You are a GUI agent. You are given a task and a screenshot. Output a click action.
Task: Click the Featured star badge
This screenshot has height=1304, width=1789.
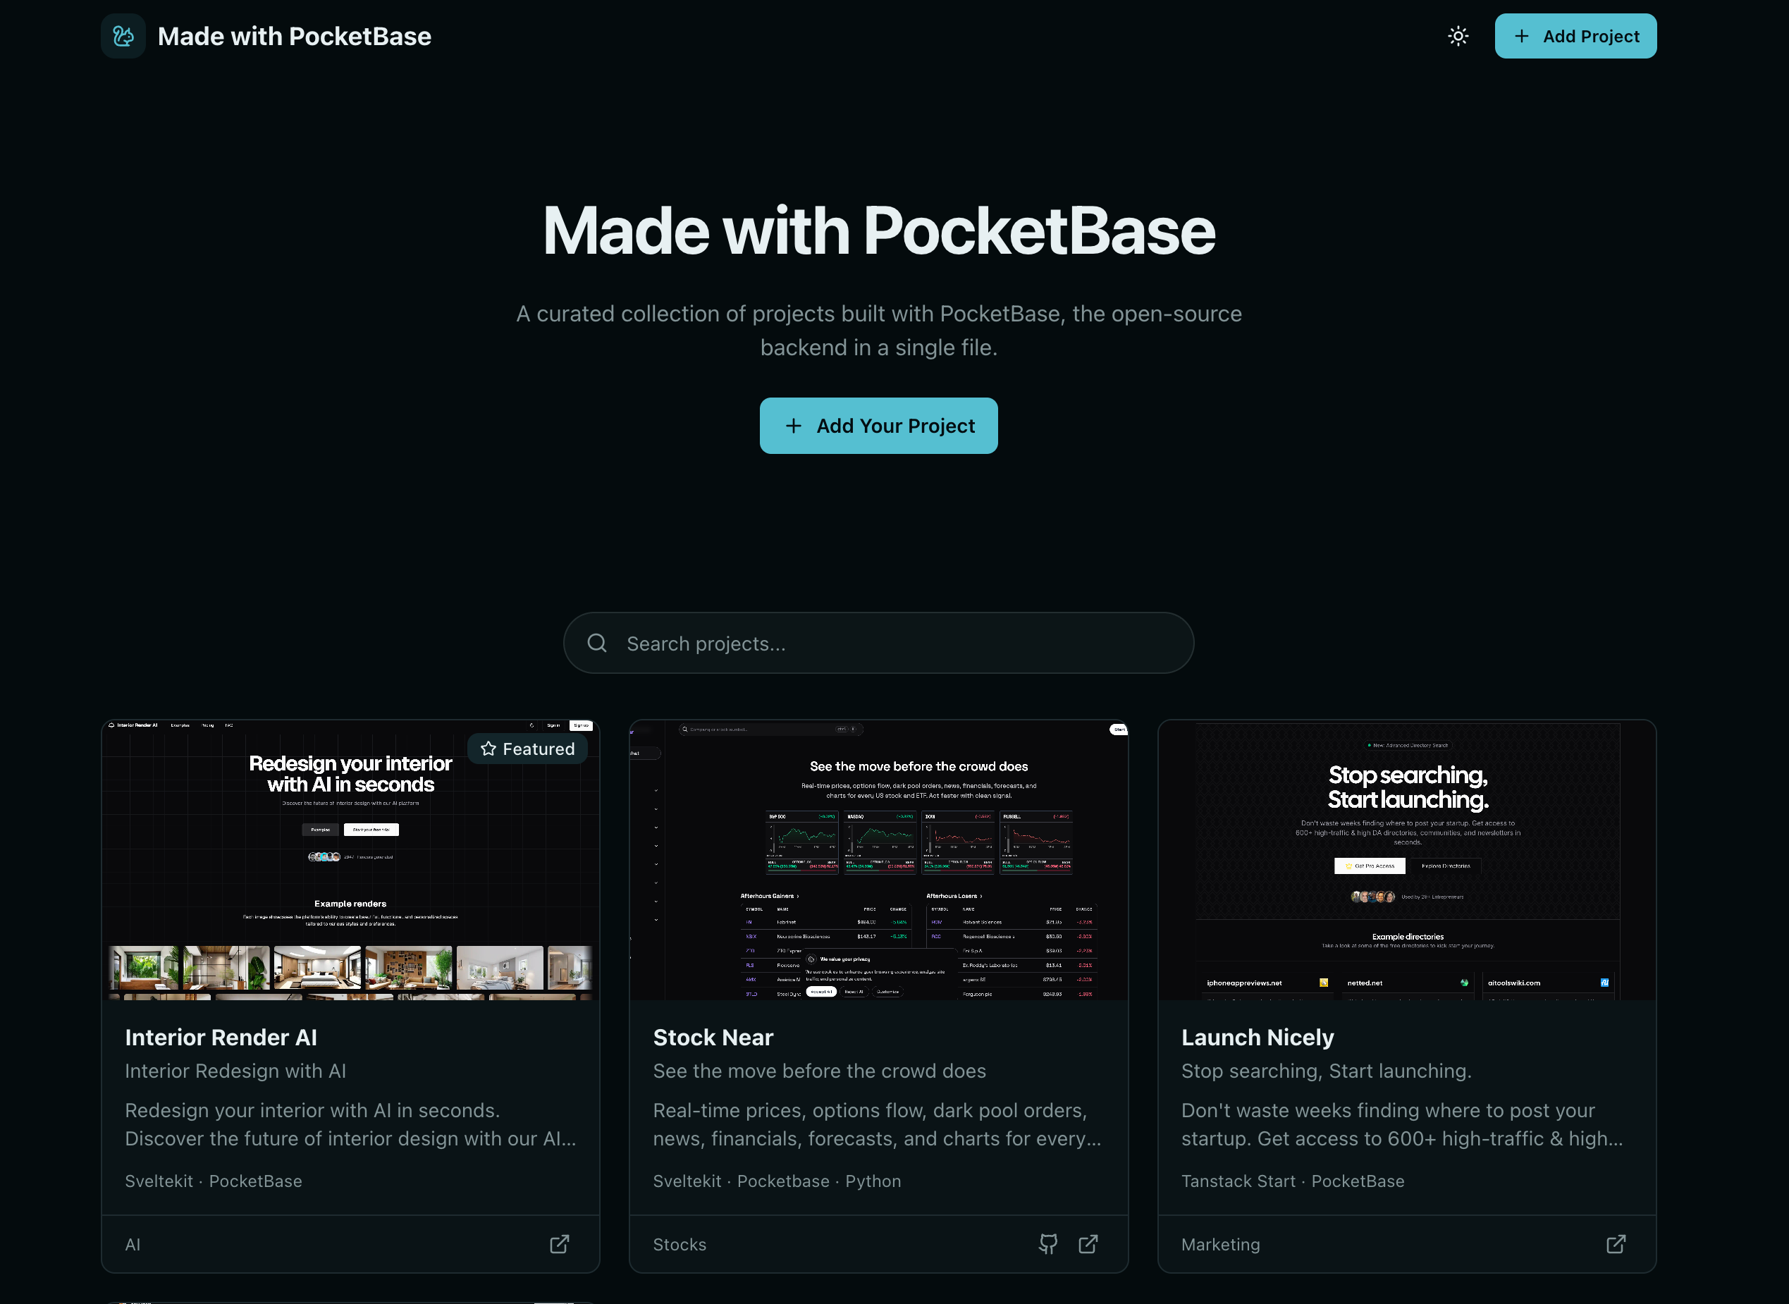(527, 749)
